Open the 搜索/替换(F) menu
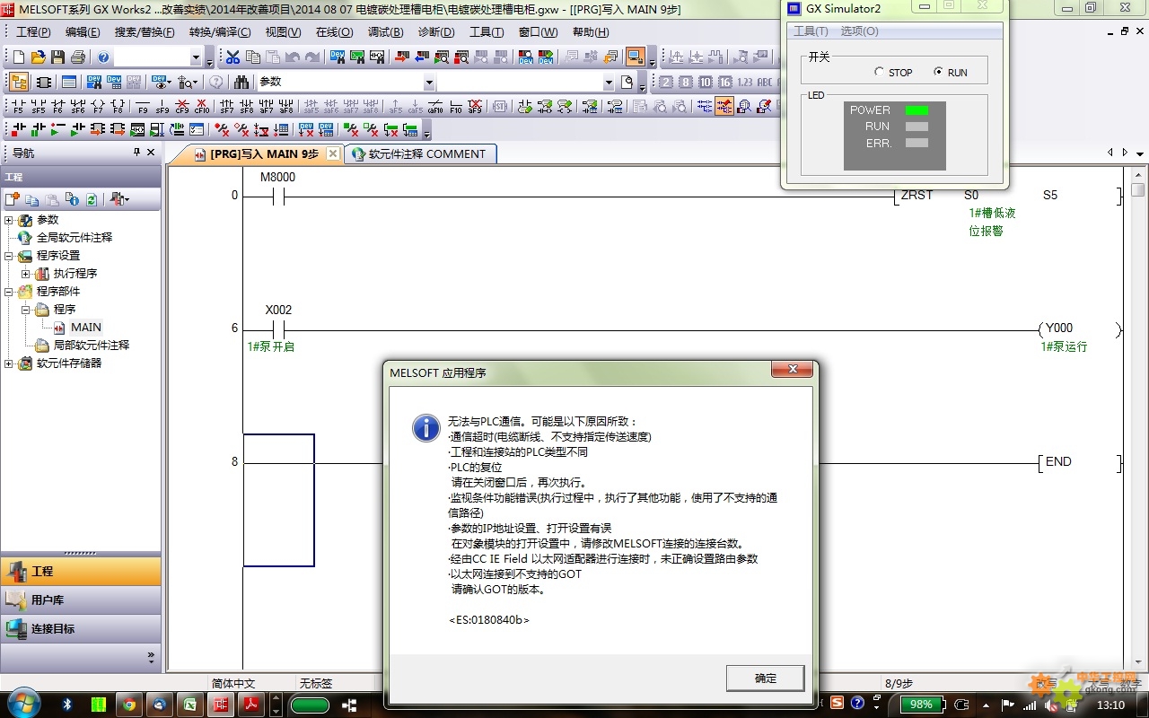 (x=145, y=32)
